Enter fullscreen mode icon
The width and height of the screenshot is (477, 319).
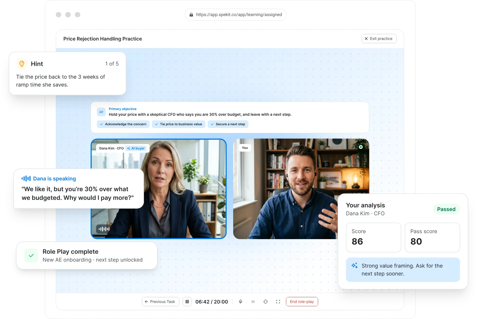click(278, 302)
